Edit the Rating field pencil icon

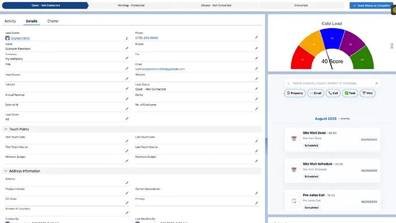pyautogui.click(x=257, y=99)
